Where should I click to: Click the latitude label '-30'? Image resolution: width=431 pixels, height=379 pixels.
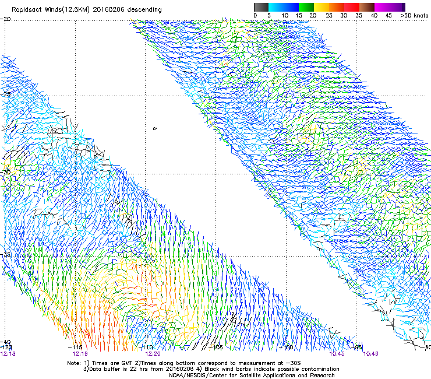5,172
